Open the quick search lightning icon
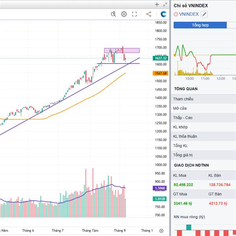Screen dimensions: 236x236 (x=113, y=14)
